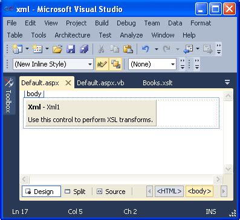This screenshot has height=220, width=240.
Task: Open the (None) target rule dropdown
Action: (x=152, y=64)
